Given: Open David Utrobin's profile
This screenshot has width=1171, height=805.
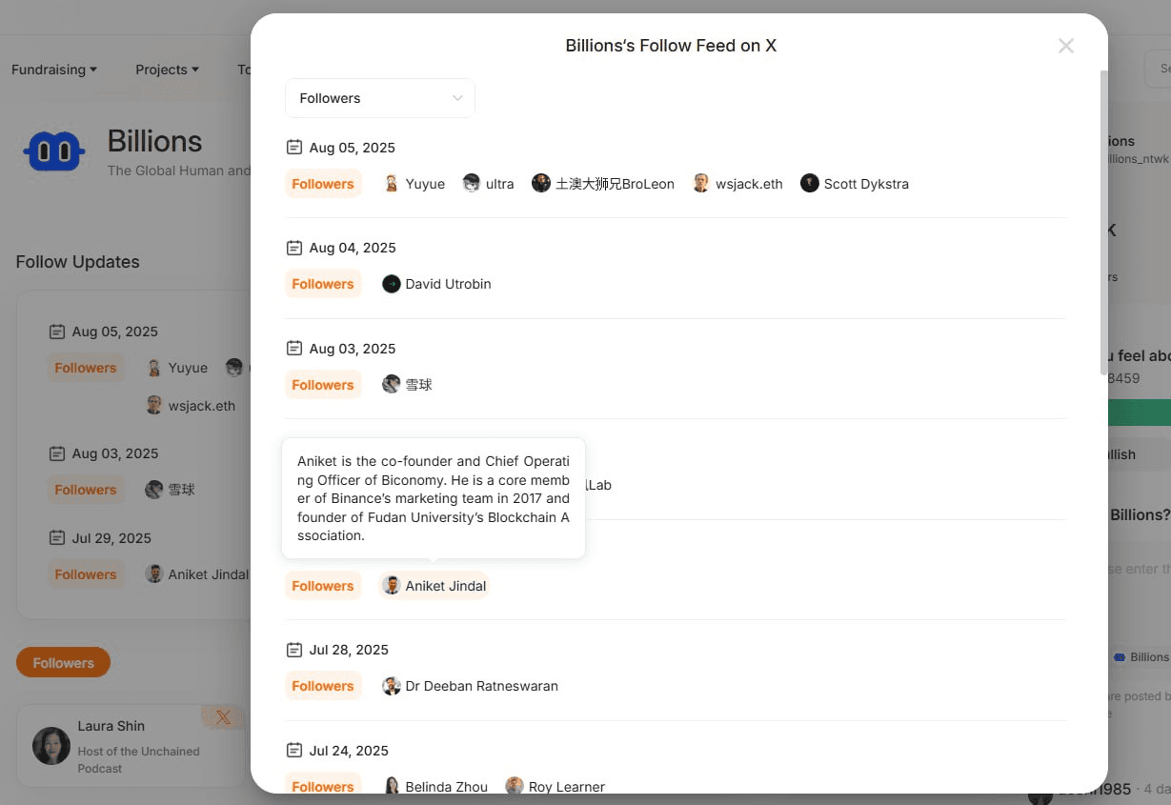Looking at the screenshot, I should (x=437, y=284).
